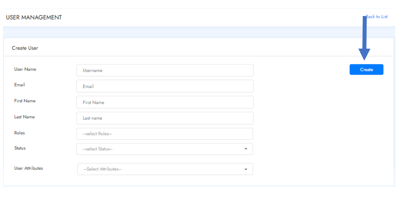Click the User Name label

pos(25,69)
